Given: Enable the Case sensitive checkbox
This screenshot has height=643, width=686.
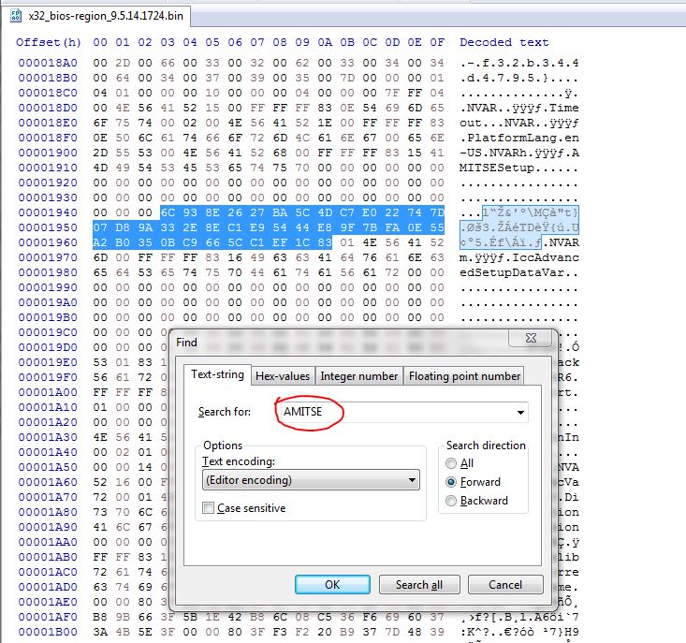Looking at the screenshot, I should [209, 508].
